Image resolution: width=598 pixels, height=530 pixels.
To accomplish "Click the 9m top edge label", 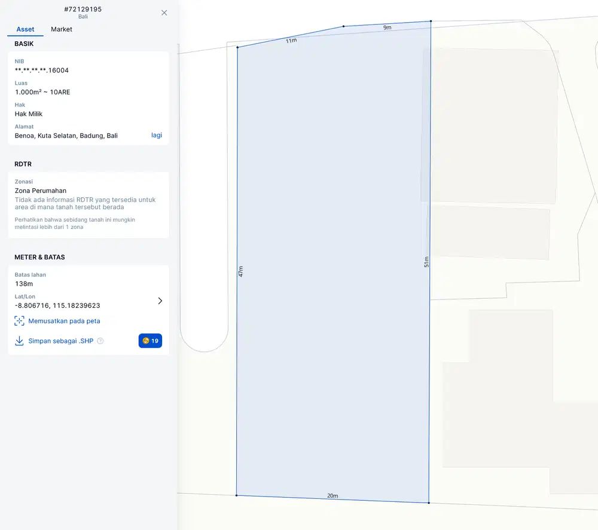I will coord(388,27).
